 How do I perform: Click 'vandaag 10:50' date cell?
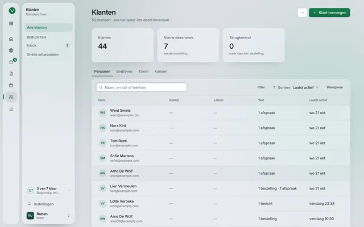(x=321, y=218)
